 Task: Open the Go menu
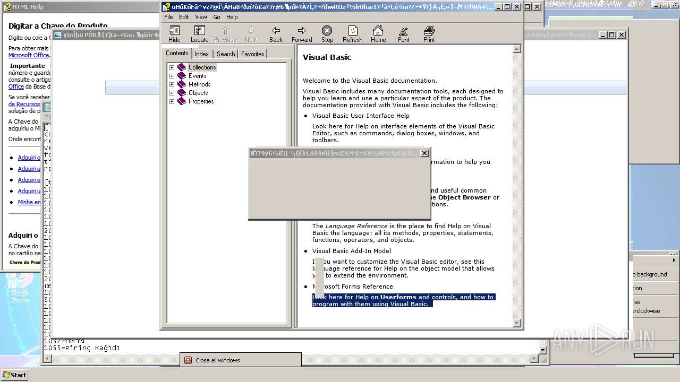coord(217,17)
